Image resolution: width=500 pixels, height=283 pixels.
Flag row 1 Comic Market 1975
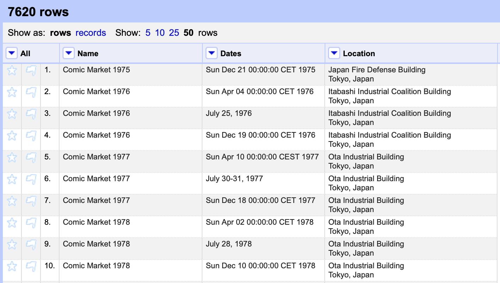pyautogui.click(x=31, y=71)
